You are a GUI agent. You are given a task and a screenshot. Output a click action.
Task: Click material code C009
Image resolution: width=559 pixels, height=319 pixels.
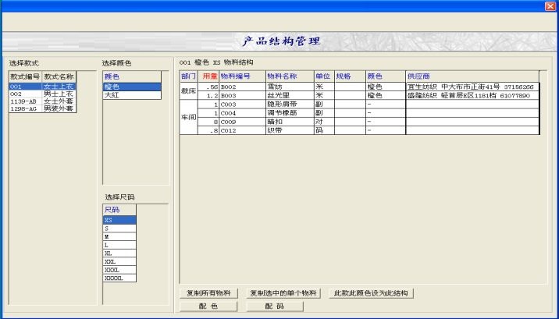tap(243, 122)
